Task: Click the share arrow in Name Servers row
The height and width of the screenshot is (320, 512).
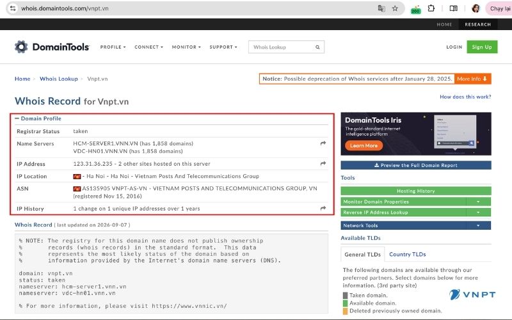Action: pyautogui.click(x=323, y=143)
